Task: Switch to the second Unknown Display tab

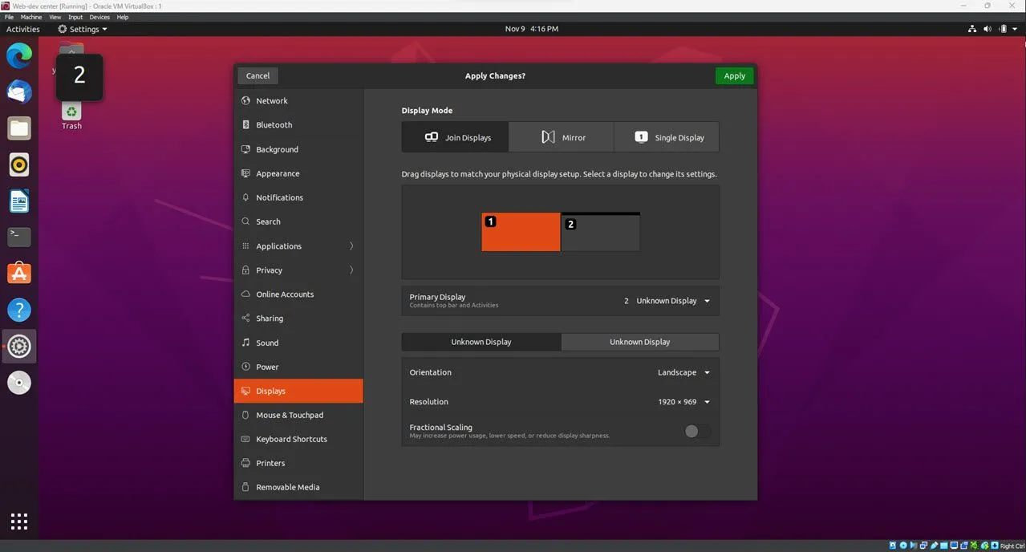Action: pos(639,341)
